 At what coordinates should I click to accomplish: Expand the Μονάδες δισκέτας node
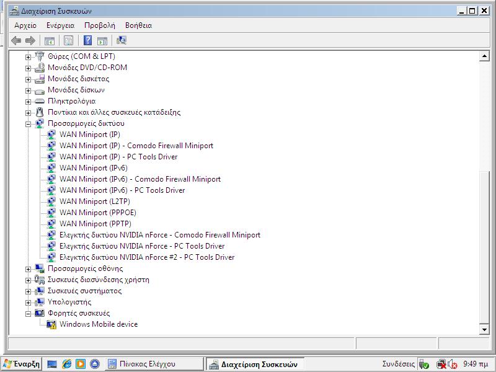[x=28, y=79]
